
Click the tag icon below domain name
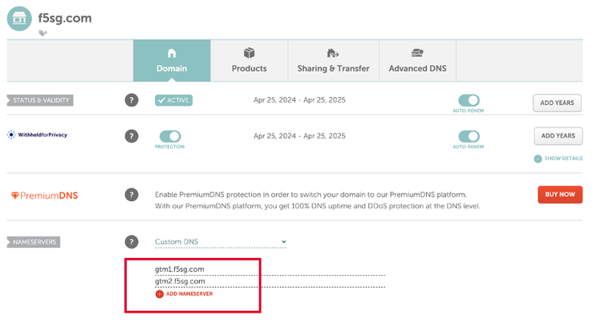(x=43, y=33)
